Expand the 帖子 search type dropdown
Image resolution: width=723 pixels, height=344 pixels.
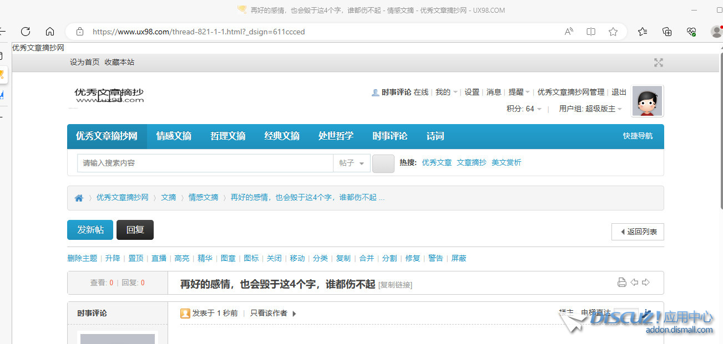click(352, 162)
